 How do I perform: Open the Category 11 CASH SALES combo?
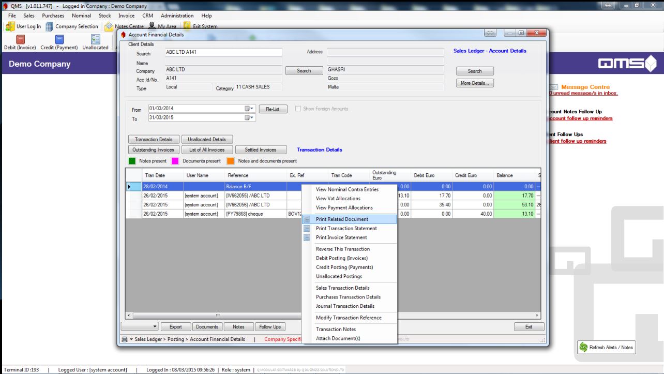(x=259, y=87)
